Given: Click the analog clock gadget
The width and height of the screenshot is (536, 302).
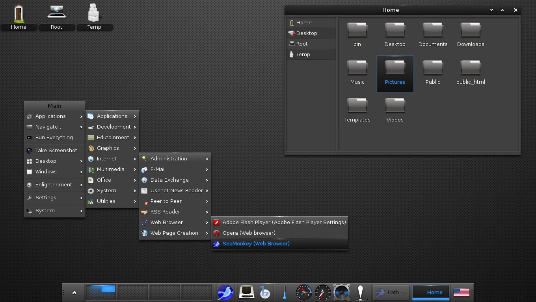Looking at the screenshot, I should 322,292.
